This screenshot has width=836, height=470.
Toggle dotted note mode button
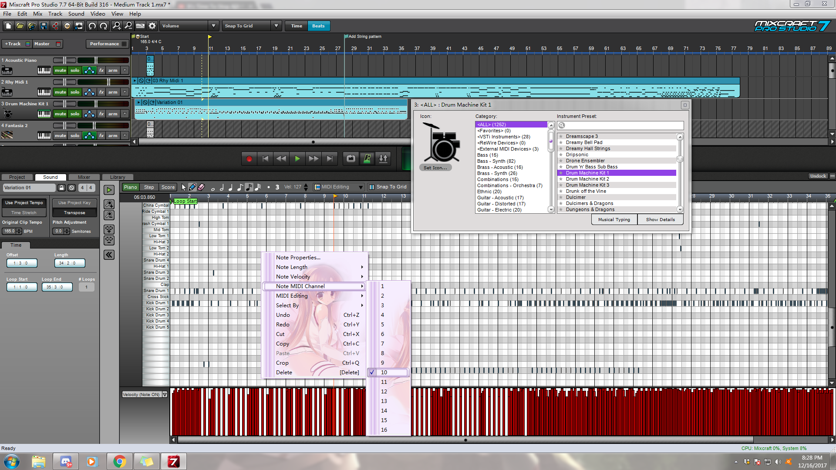pos(269,187)
